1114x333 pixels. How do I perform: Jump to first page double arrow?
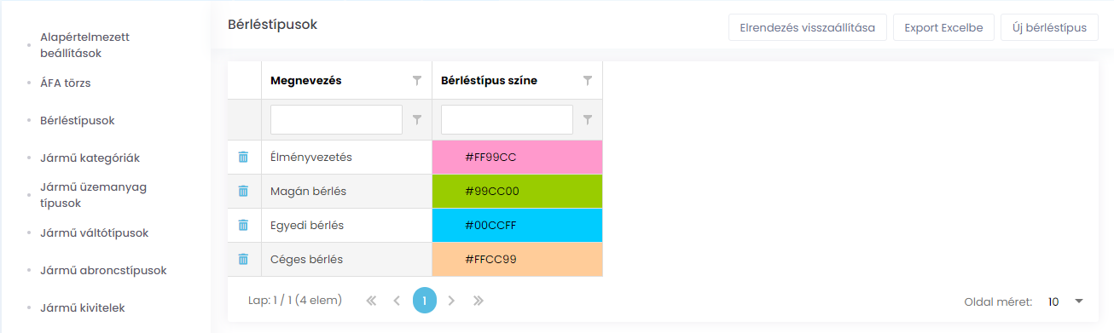371,301
